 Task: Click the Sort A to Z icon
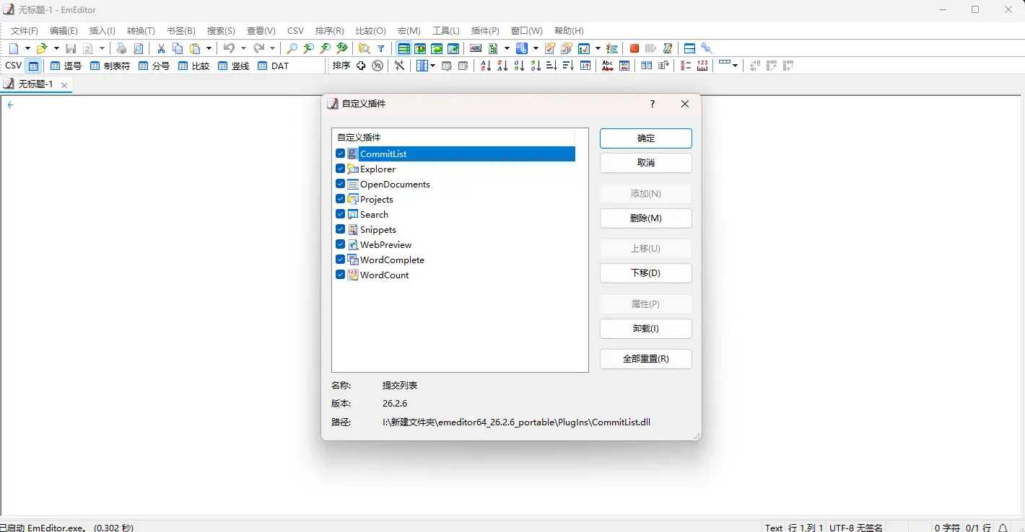486,66
